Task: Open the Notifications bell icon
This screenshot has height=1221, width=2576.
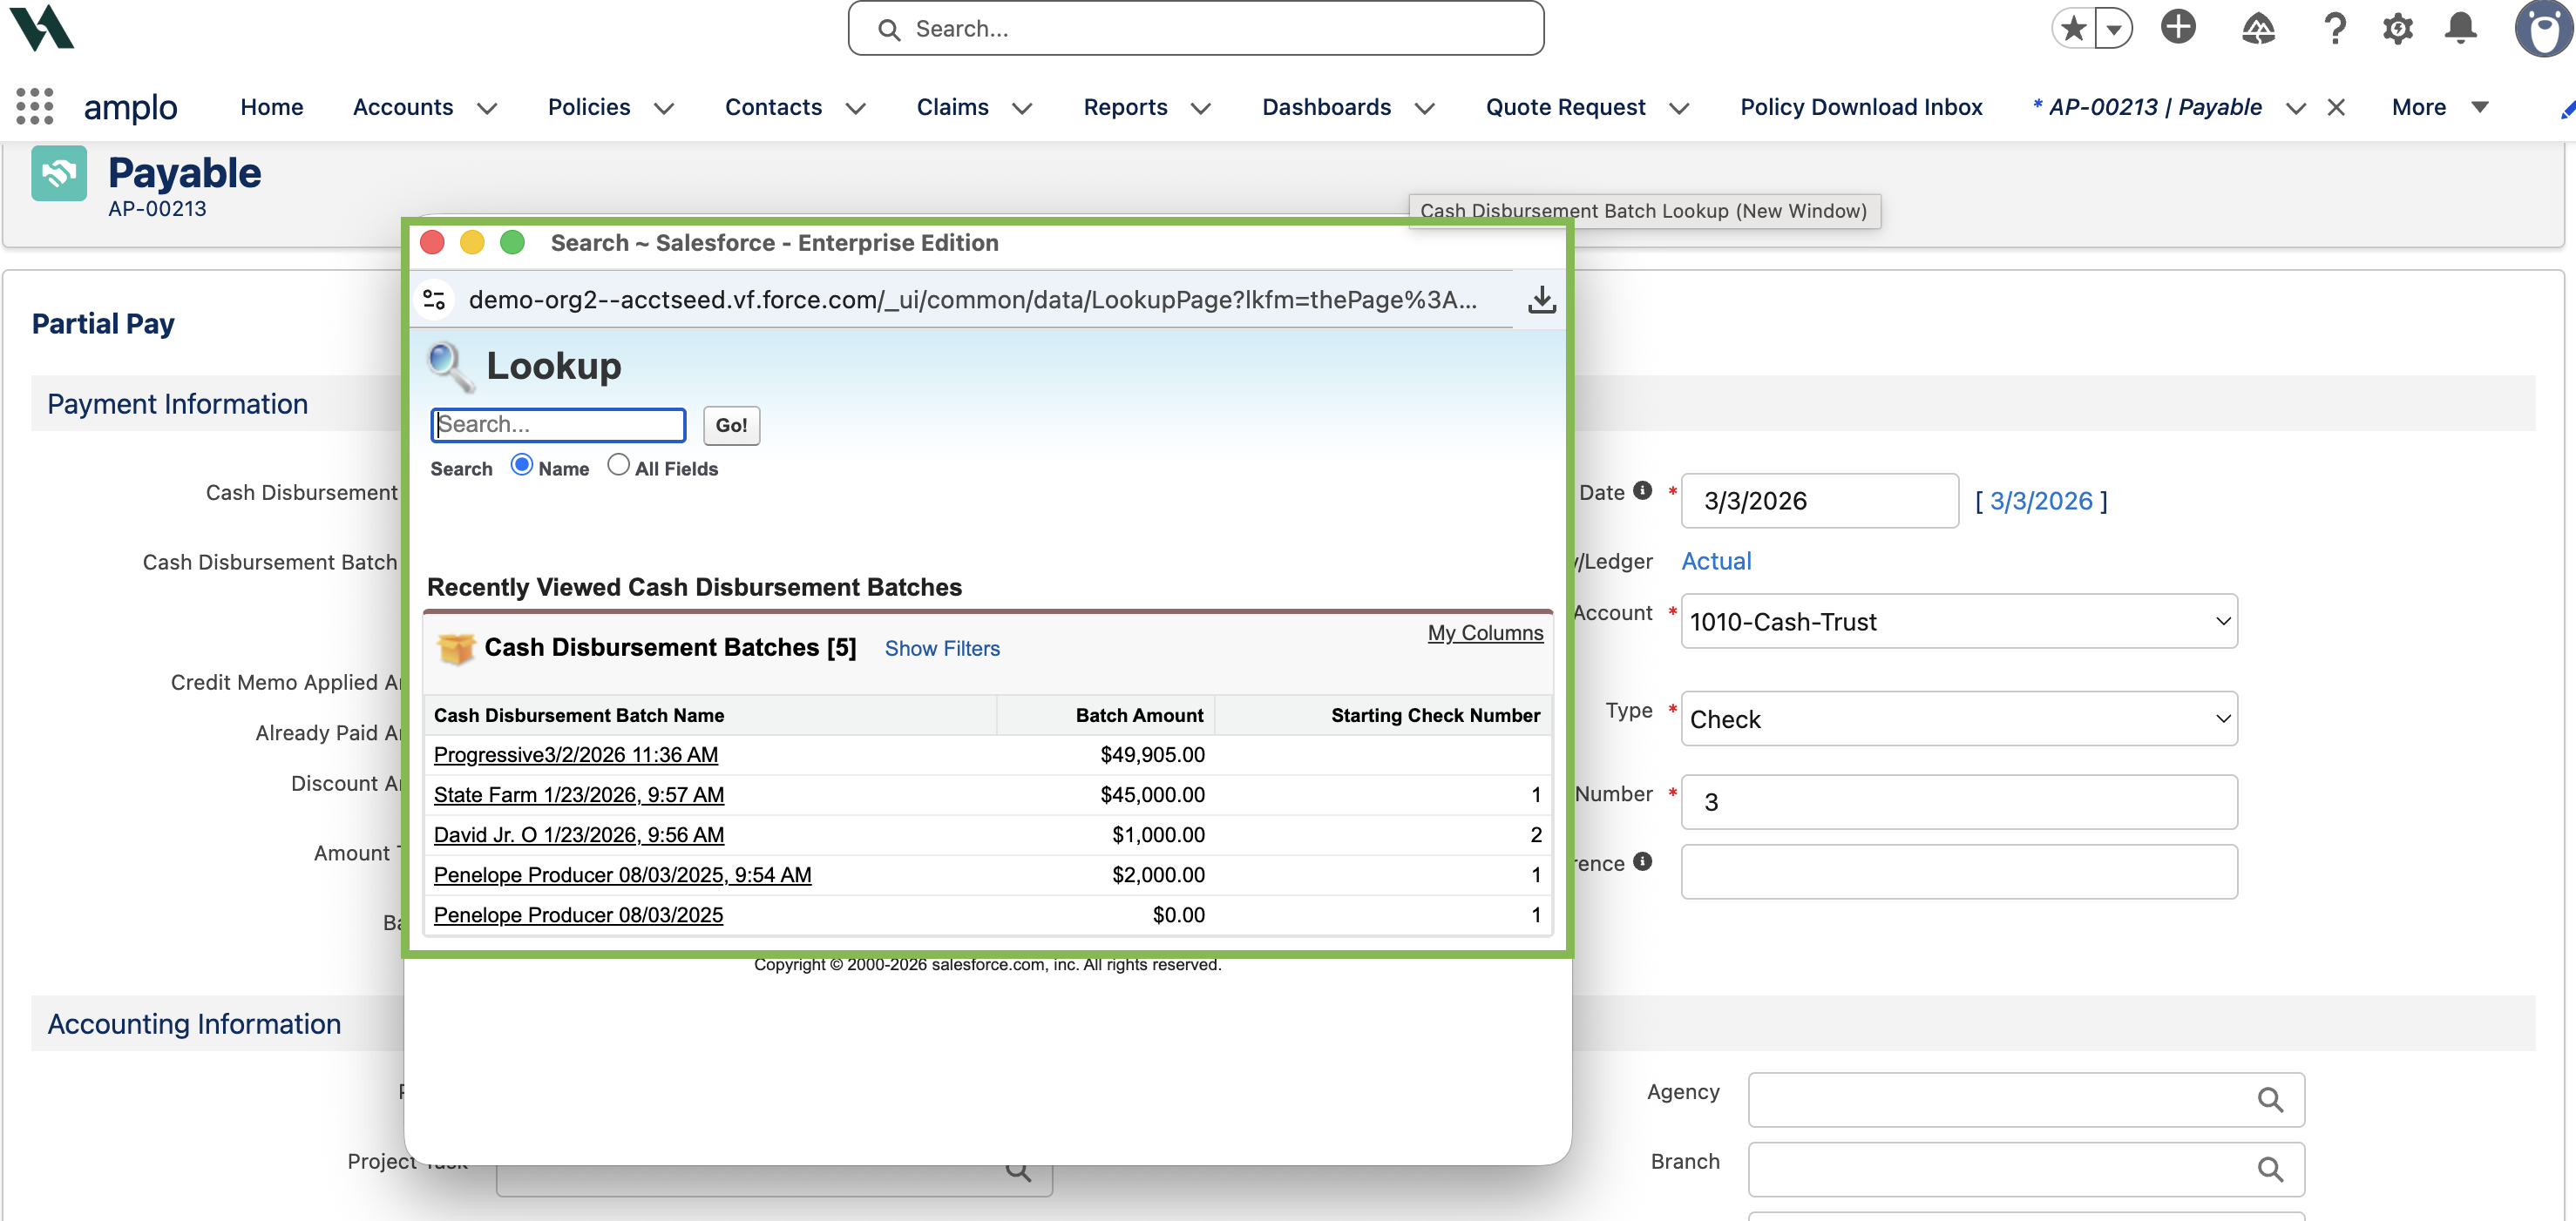Action: click(2461, 28)
